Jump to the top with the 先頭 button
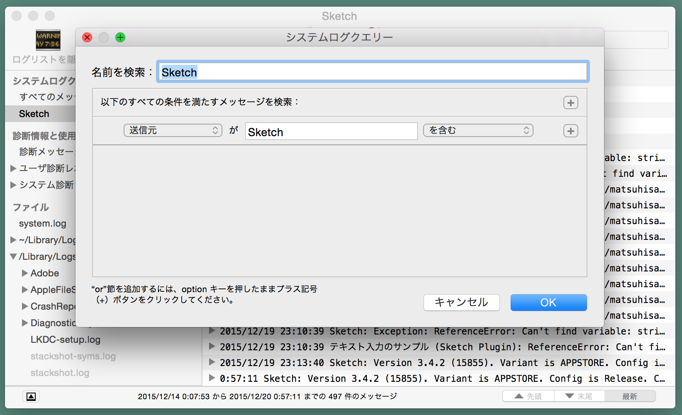The width and height of the screenshot is (682, 415). click(x=528, y=396)
